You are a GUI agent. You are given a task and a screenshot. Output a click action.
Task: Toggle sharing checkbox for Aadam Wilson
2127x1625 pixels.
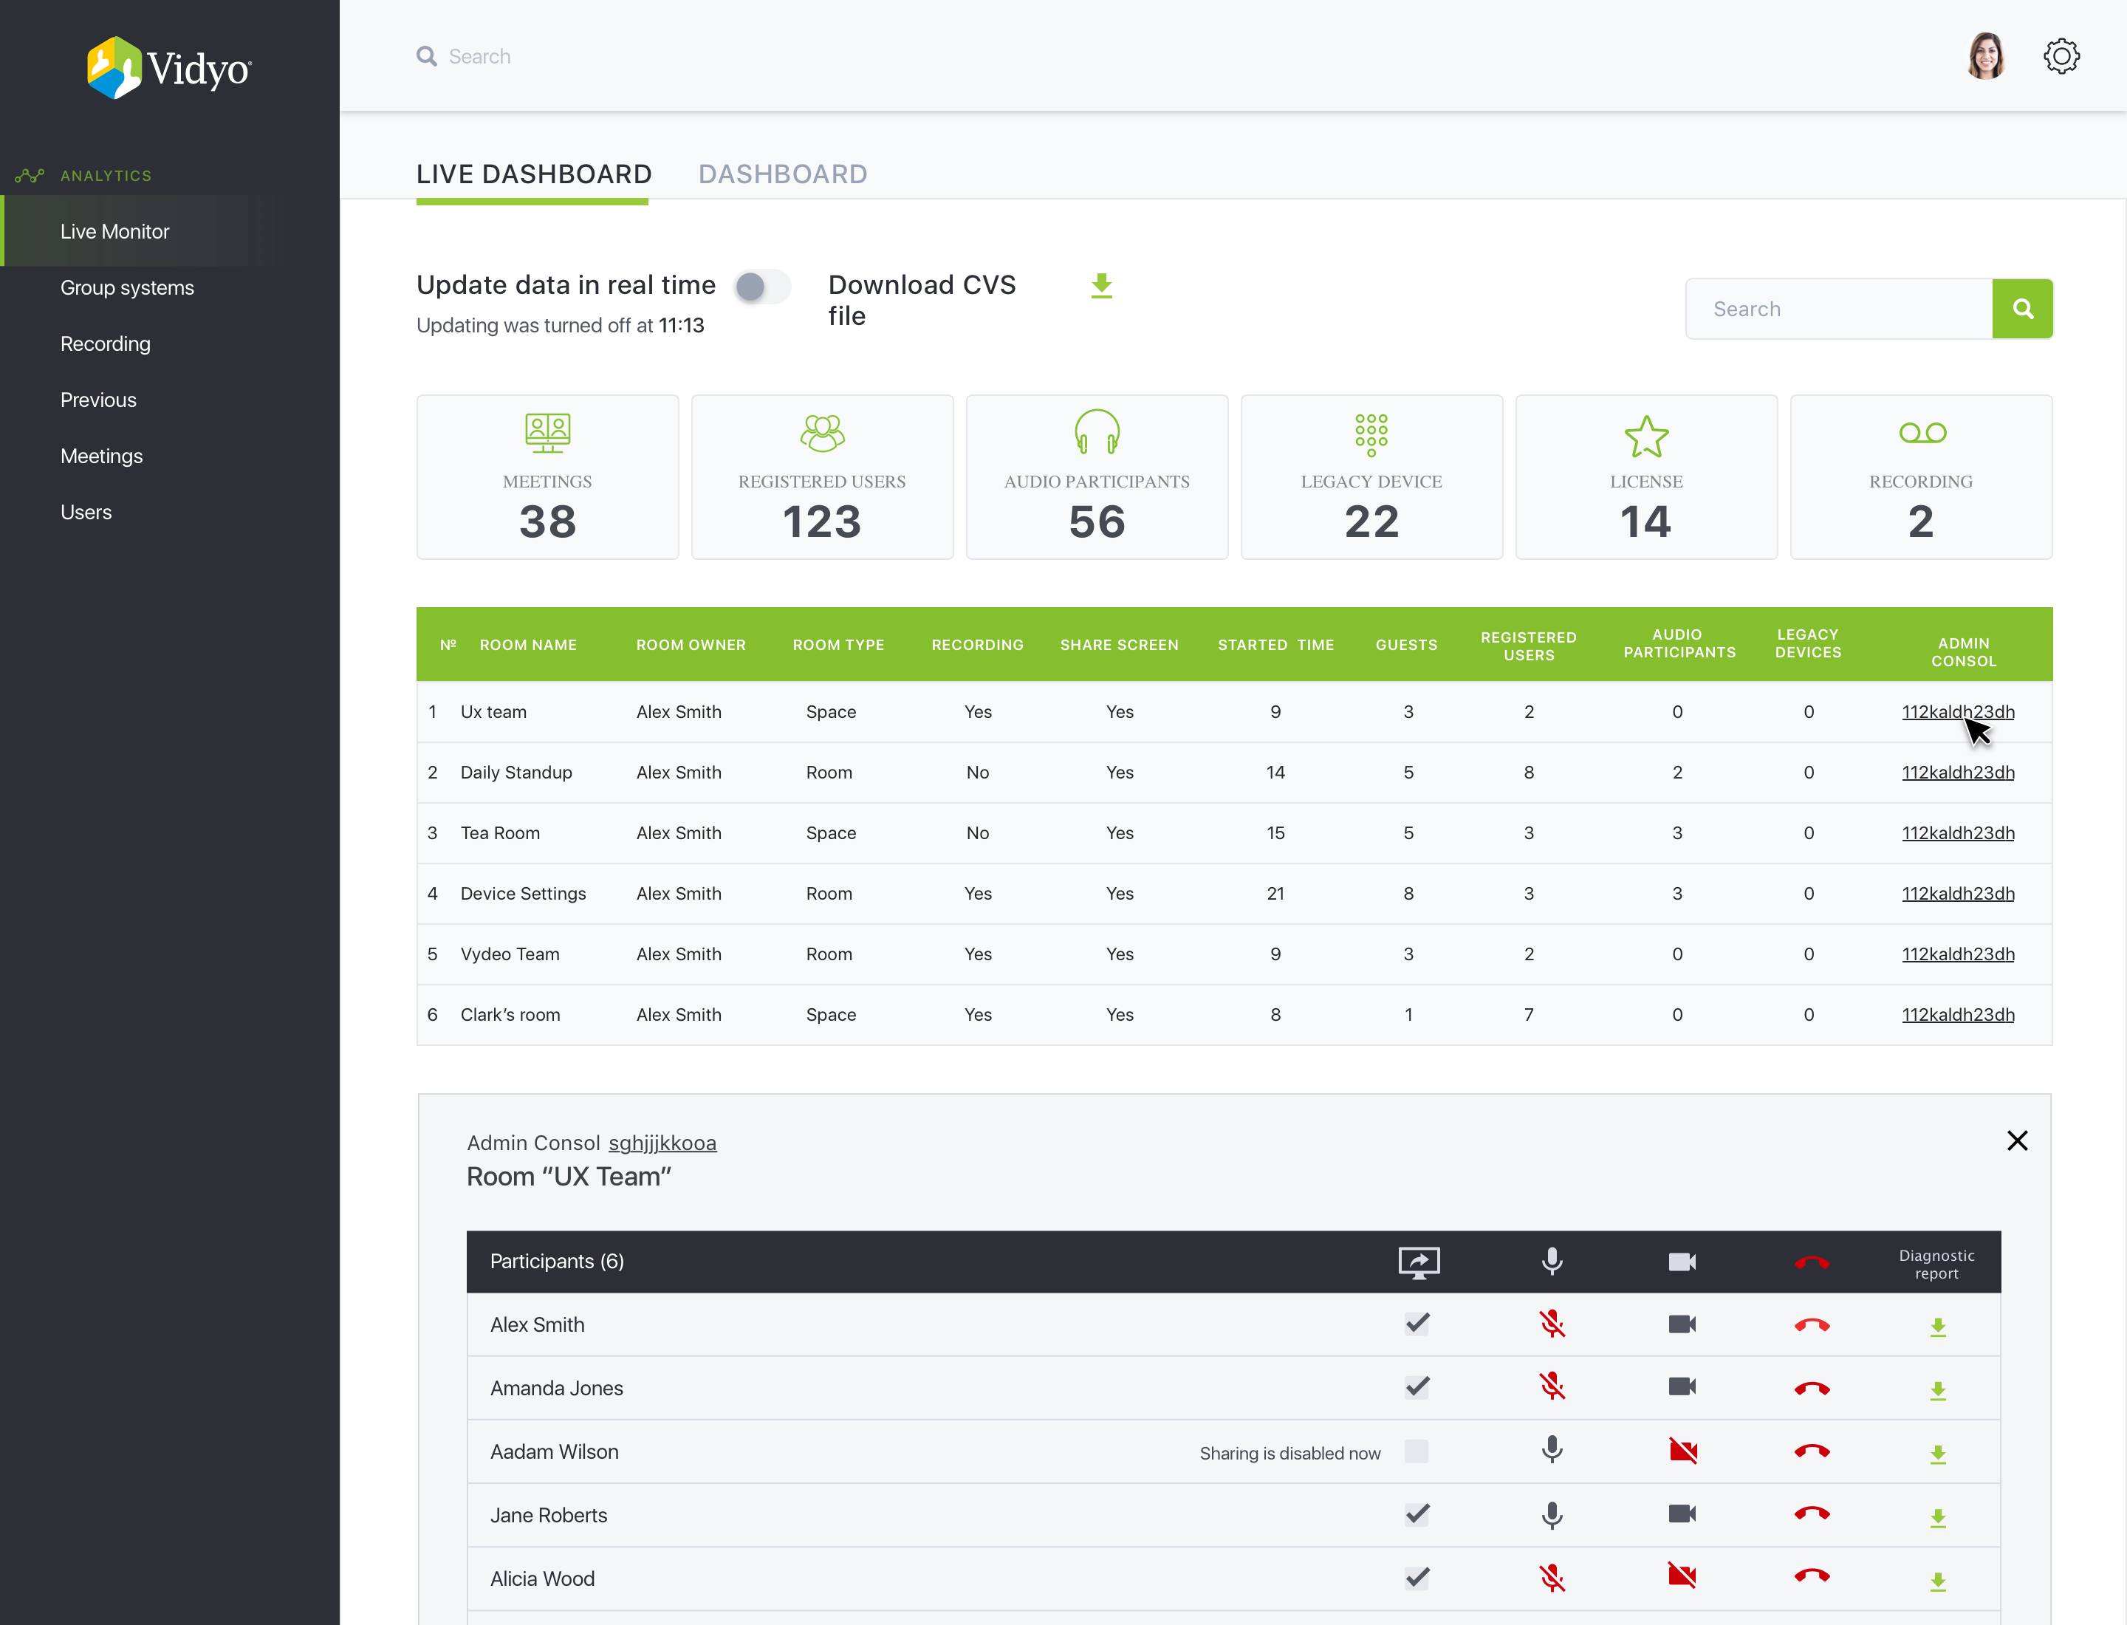[x=1416, y=1451]
